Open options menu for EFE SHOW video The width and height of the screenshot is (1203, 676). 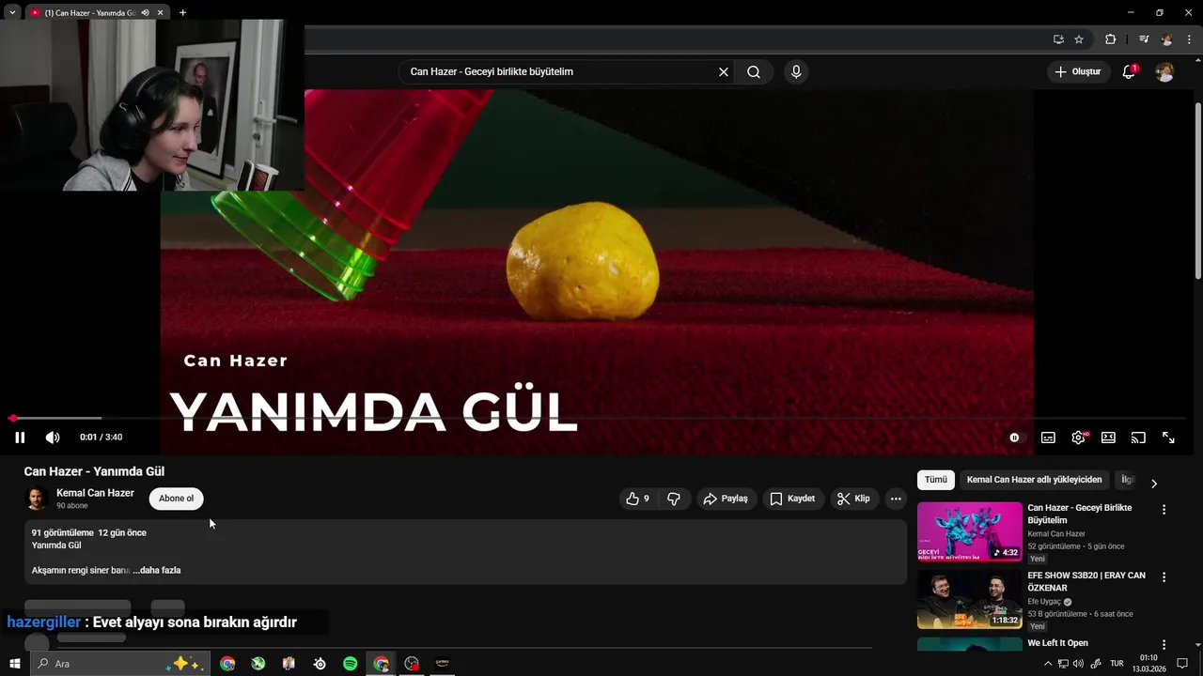point(1164,577)
